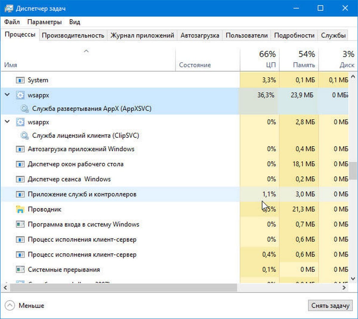
Task: Sort by the Диск 3% column header
Action: click(338, 59)
